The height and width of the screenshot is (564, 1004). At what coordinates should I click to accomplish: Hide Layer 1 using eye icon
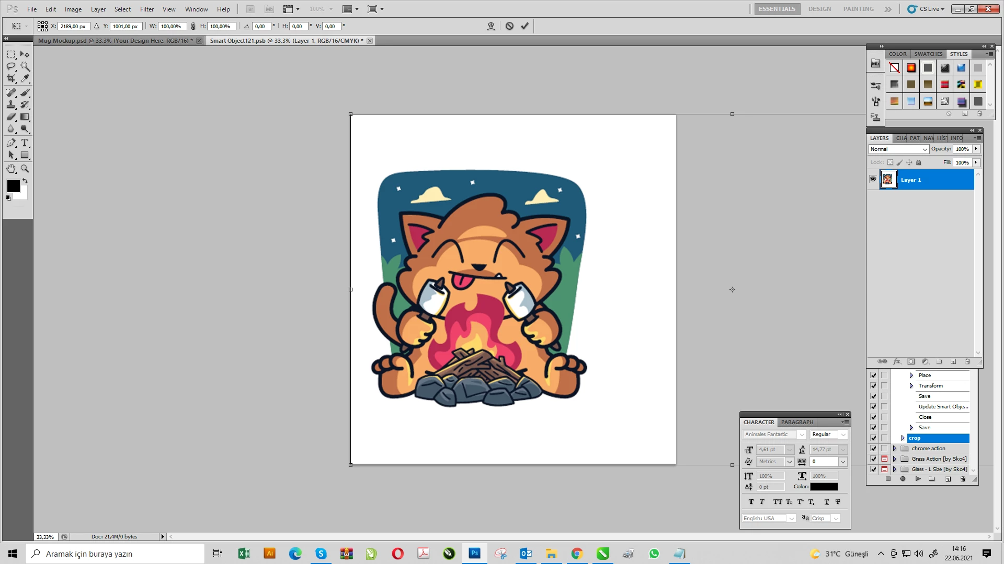(873, 179)
